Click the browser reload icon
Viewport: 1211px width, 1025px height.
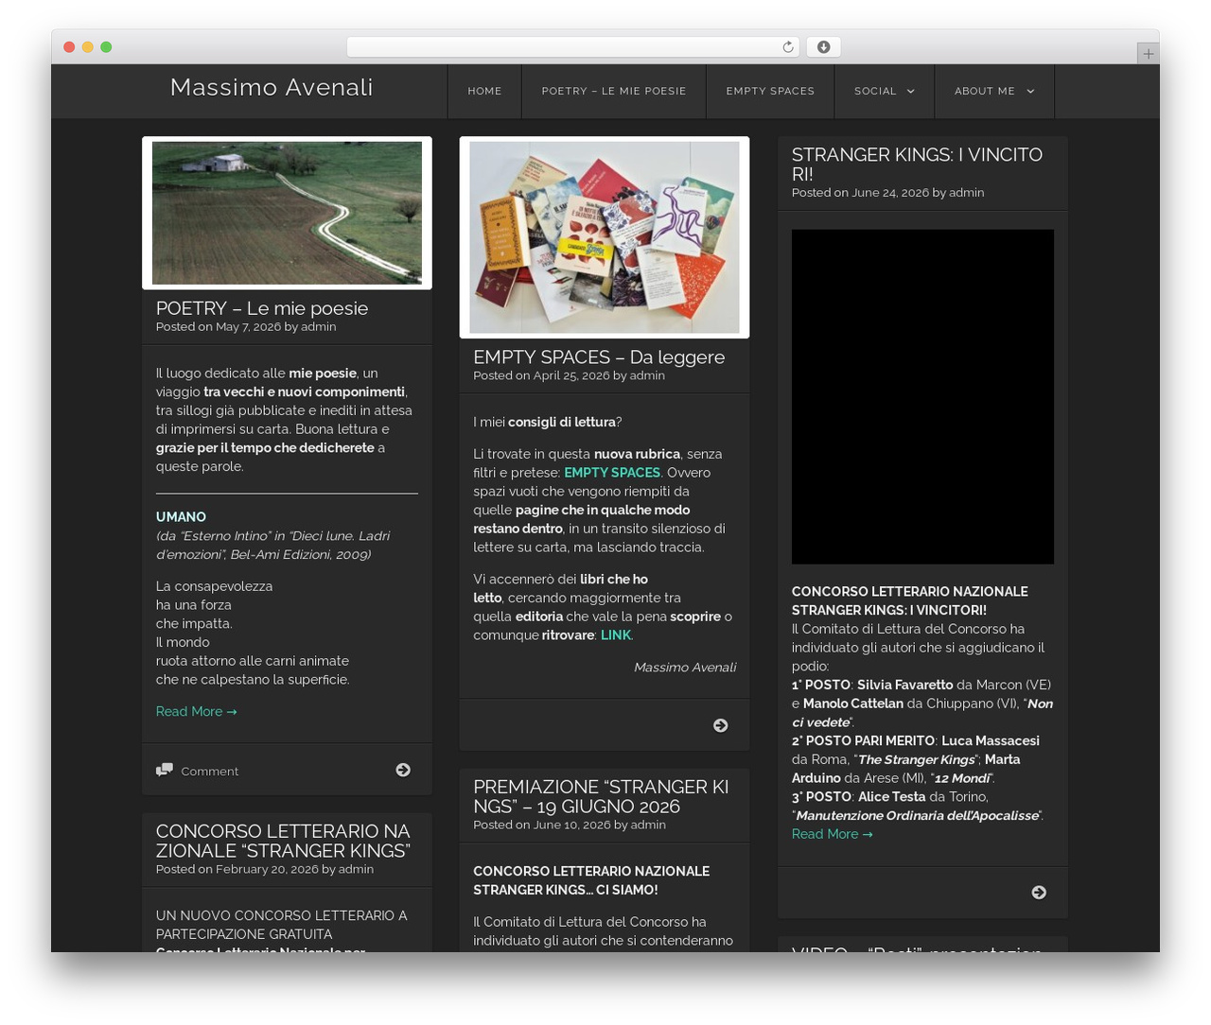point(788,47)
